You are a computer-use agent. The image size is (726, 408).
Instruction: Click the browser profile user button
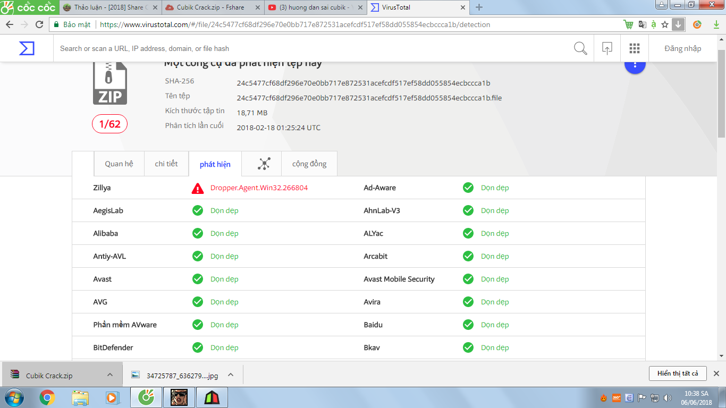662,5
